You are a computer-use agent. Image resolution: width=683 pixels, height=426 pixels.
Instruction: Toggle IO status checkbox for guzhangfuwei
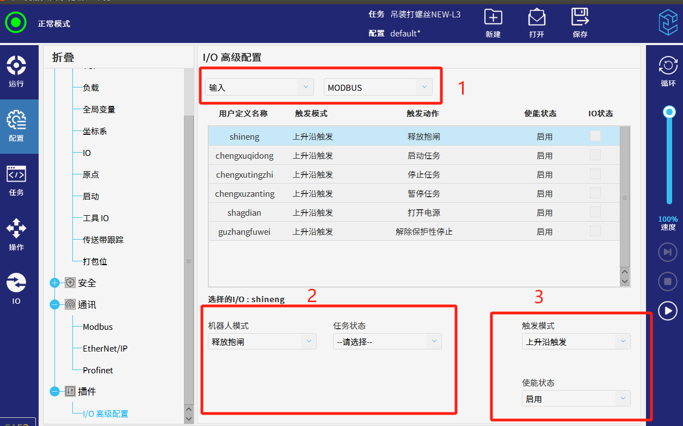pyautogui.click(x=595, y=231)
